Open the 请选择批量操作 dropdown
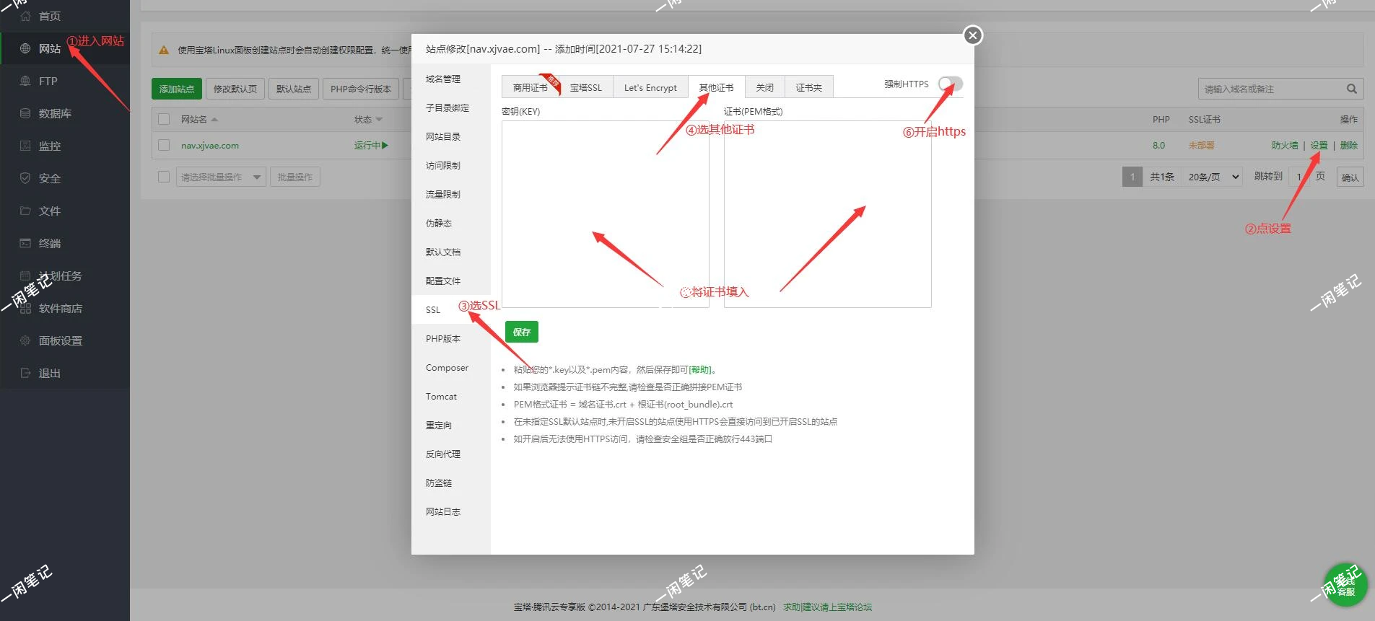Screen dimensions: 1375x621 tap(221, 177)
